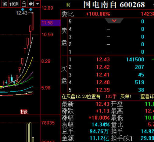Screen dimensions: 154x142
Task: Open the 查看详 details link
Action: 147,96
